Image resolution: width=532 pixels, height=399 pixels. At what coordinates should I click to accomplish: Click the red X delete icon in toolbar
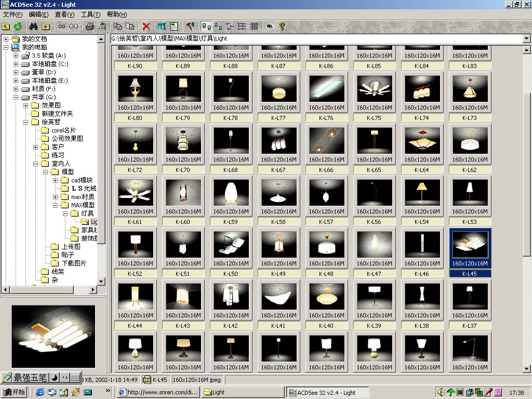(147, 26)
